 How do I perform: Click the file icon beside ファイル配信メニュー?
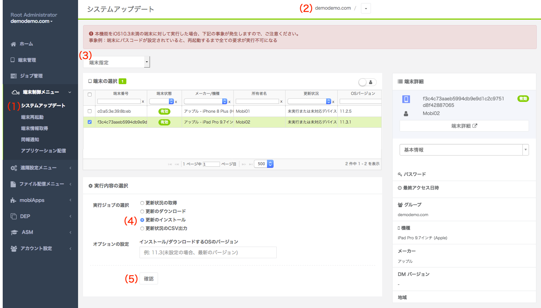[x=13, y=184]
